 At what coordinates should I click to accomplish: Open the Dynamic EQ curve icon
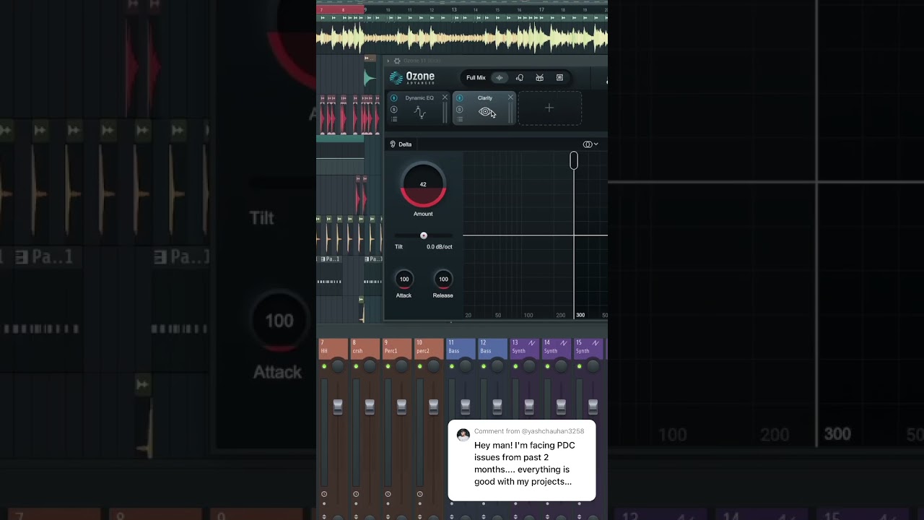coord(419,112)
